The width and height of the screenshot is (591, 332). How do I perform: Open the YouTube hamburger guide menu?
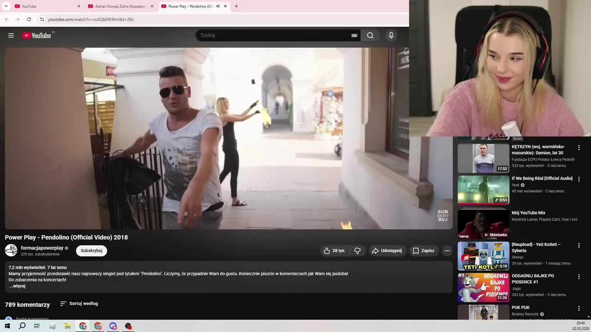tap(11, 36)
